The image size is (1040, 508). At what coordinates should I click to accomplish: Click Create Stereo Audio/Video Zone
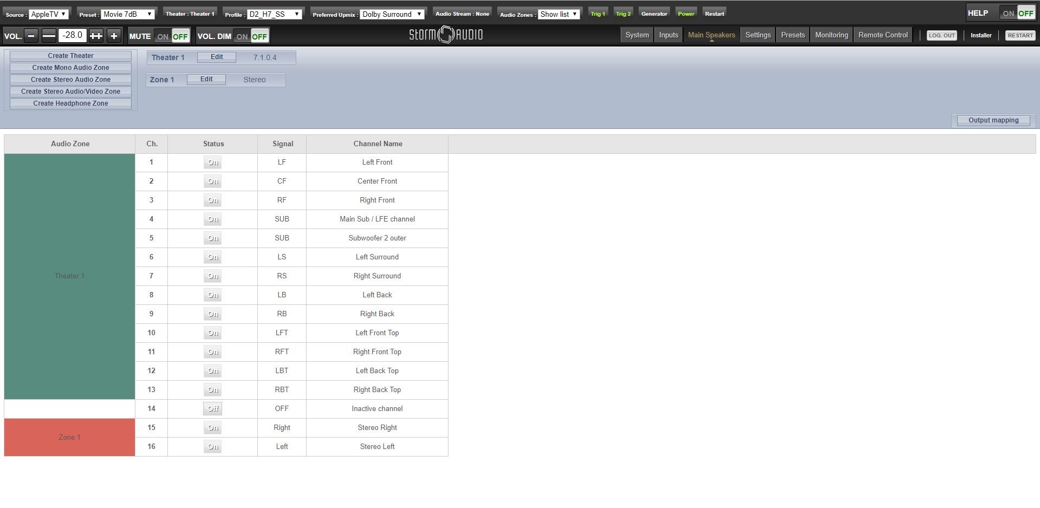pyautogui.click(x=70, y=92)
